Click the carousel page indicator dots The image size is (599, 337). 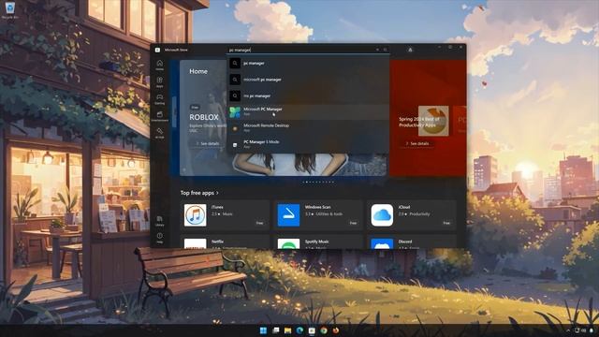[x=318, y=182]
